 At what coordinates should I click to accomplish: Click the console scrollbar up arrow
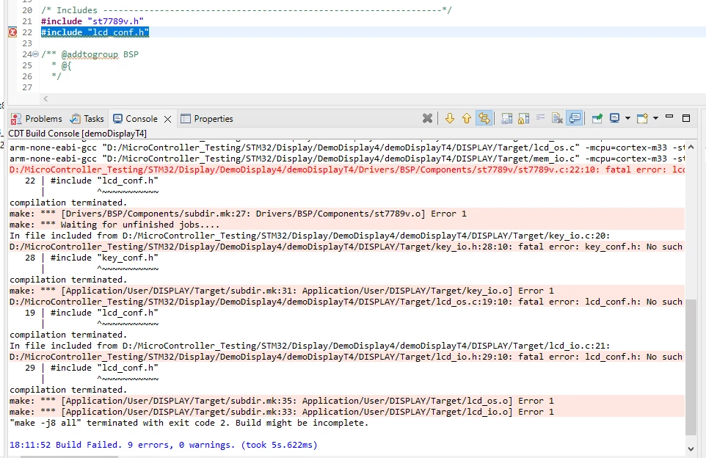[x=691, y=147]
